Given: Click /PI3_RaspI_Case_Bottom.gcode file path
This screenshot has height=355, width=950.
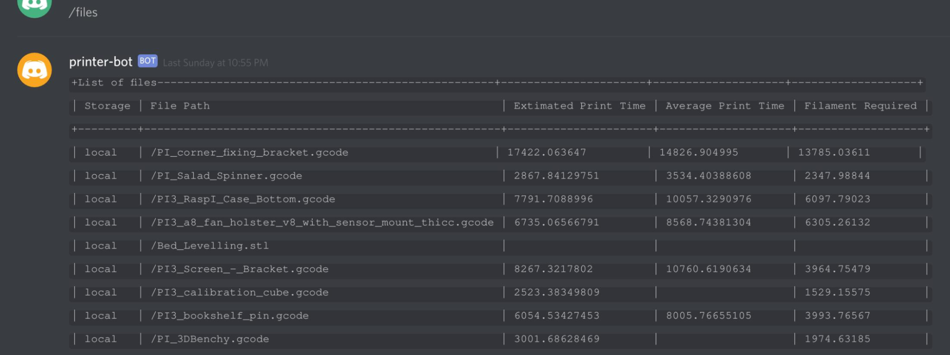Looking at the screenshot, I should [x=243, y=199].
